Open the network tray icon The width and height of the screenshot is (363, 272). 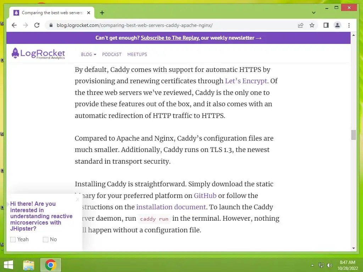click(x=321, y=265)
